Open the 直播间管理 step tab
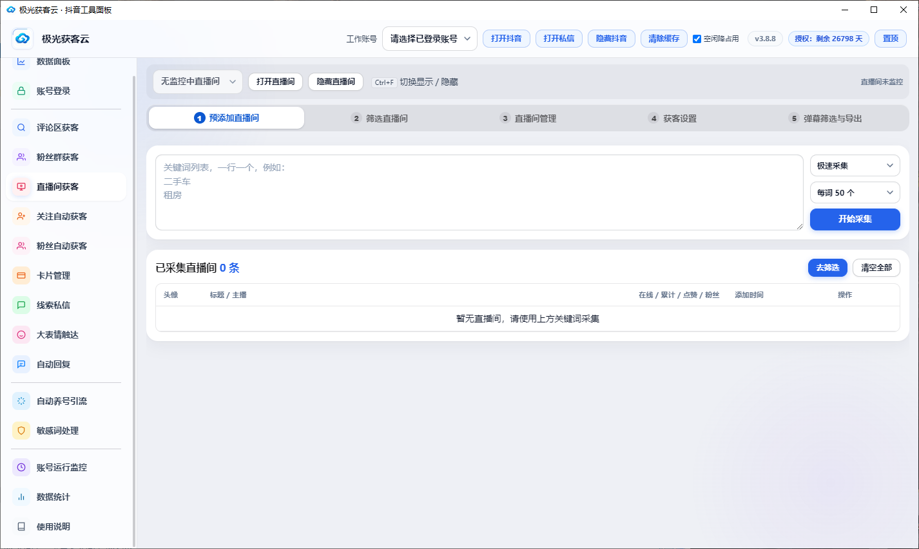The height and width of the screenshot is (549, 919). coord(528,118)
